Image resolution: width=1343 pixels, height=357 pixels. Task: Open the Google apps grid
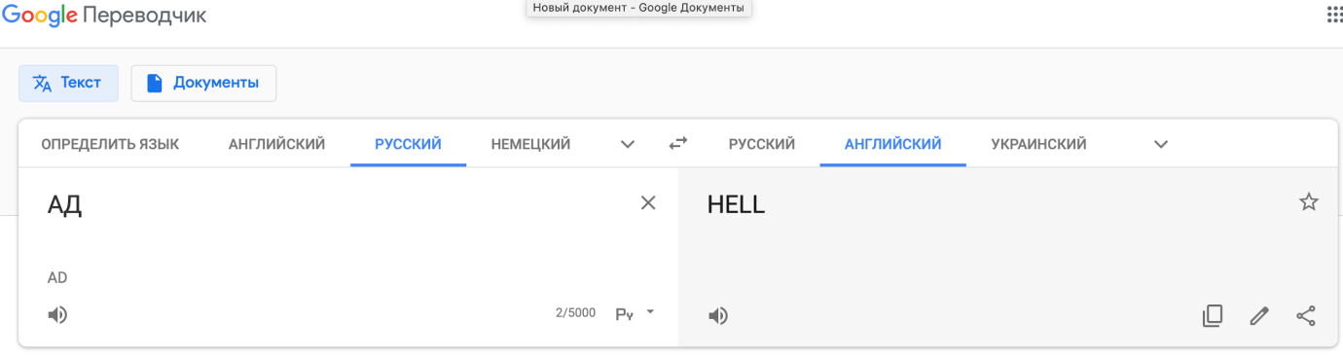pos(1334,16)
